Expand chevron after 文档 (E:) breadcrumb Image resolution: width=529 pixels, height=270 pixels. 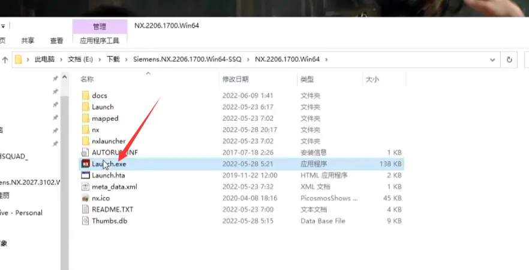(100, 60)
